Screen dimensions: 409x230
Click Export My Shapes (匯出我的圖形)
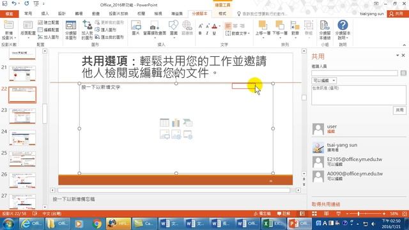(109, 37)
